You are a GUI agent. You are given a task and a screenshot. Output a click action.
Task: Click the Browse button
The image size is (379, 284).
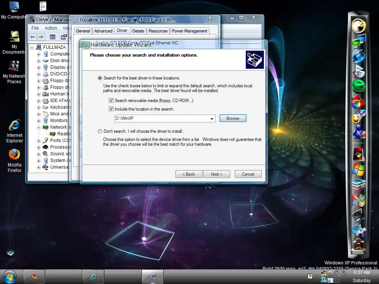(x=233, y=118)
